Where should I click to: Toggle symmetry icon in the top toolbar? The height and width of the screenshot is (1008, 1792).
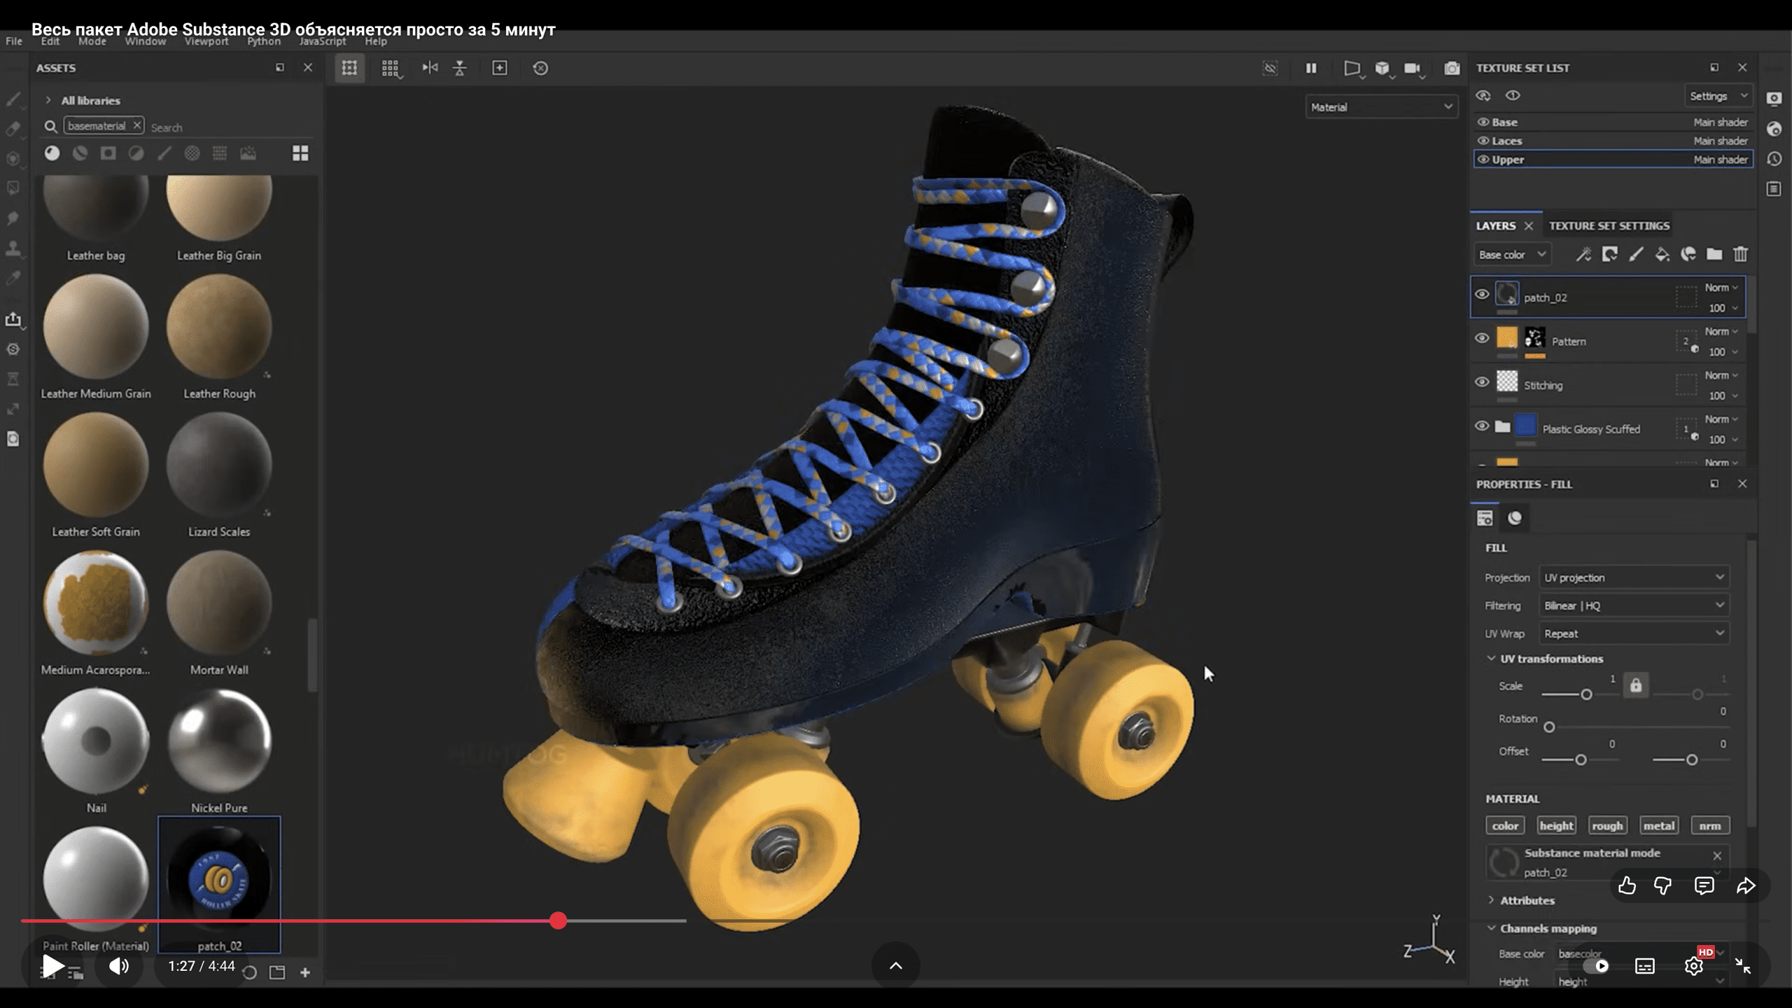[430, 68]
